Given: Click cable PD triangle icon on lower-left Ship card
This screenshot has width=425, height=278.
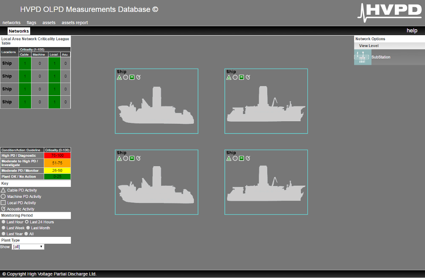Looking at the screenshot, I should coord(119,158).
